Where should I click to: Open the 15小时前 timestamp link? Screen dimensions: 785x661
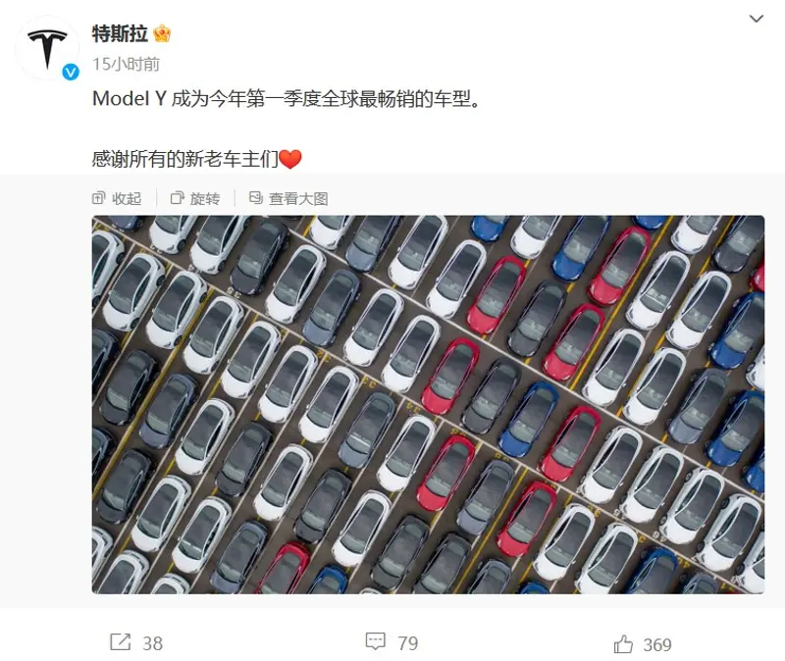tap(127, 64)
